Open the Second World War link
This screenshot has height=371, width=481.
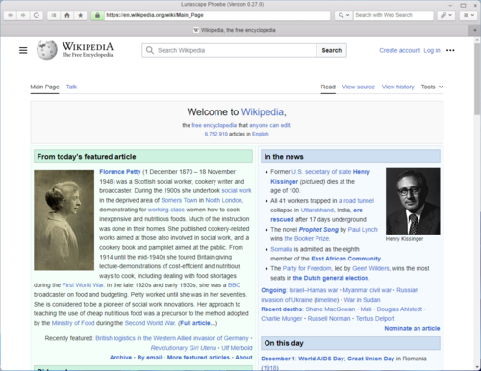click(x=150, y=323)
